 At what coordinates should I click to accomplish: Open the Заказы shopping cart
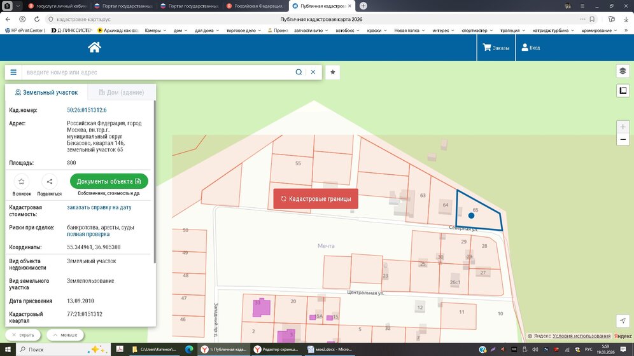[496, 48]
